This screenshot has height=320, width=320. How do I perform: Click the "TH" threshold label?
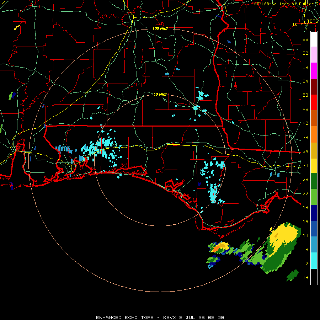(305, 278)
